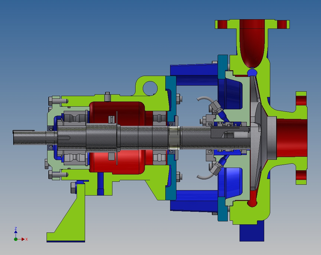The image size is (321, 255).
Task: Select the vent plug on top of the bearing housing
Action: pos(108,97)
